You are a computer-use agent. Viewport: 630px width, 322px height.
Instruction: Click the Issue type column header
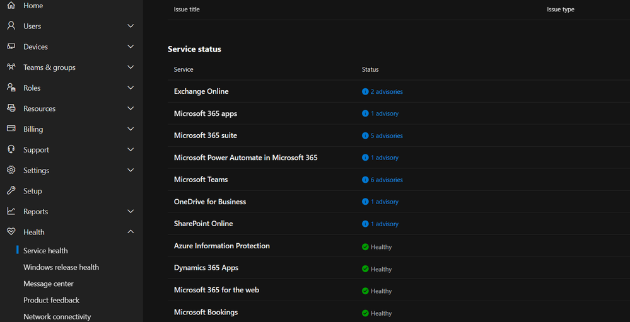click(x=561, y=9)
